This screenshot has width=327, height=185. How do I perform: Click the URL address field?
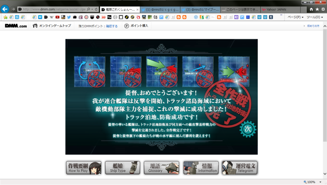[x=54, y=9]
